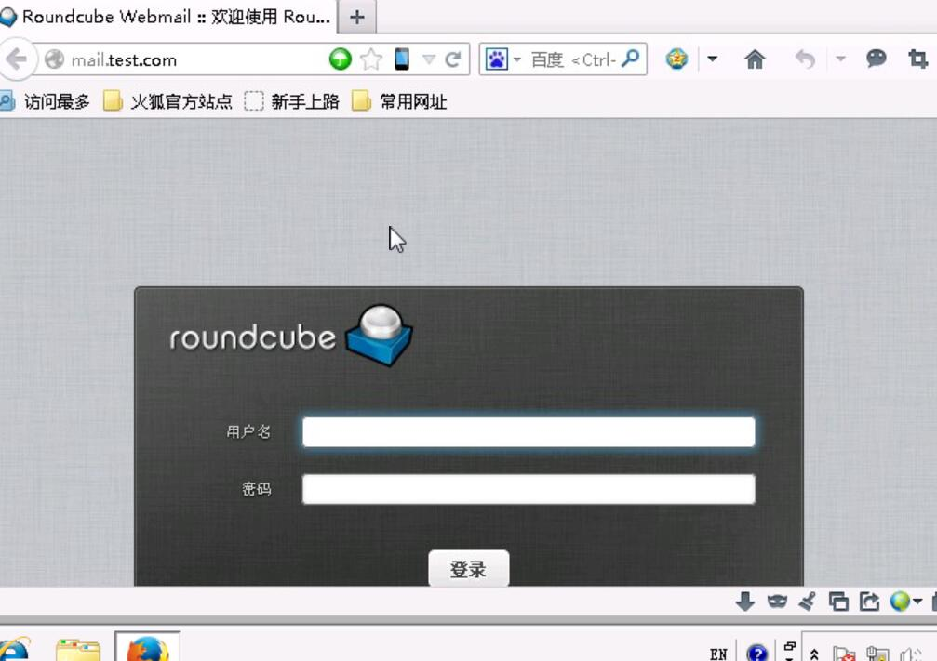937x661 pixels.
Task: Click the mobile phone icon in address bar
Action: (402, 59)
